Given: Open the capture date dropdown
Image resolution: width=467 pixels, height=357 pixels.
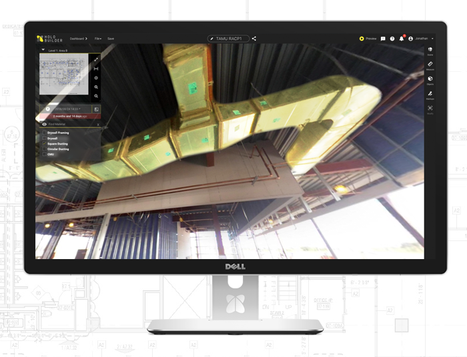Looking at the screenshot, I should (67, 109).
